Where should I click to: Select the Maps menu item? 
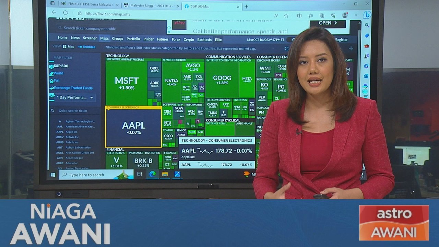click(x=104, y=38)
